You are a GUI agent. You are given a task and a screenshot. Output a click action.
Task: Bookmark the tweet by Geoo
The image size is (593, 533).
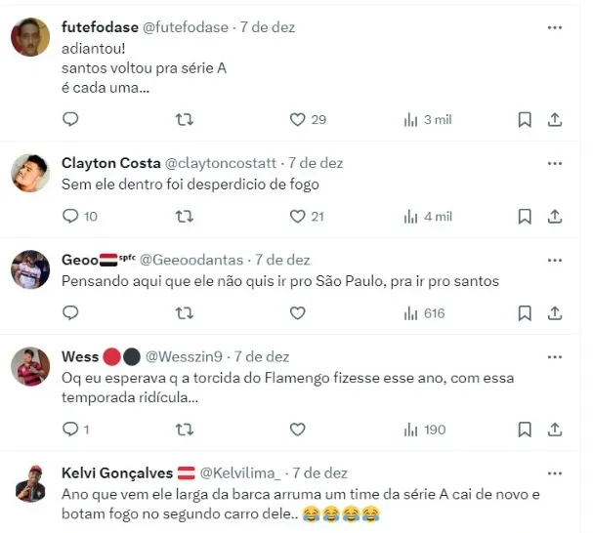coord(525,313)
